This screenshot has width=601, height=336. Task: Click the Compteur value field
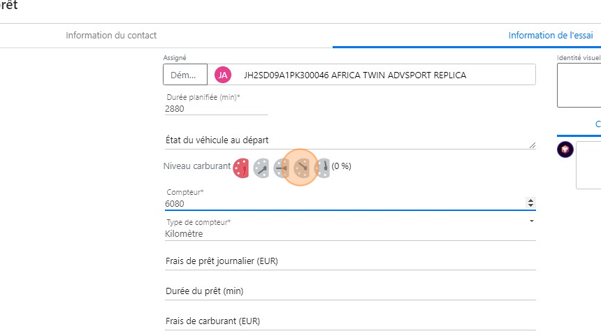pyautogui.click(x=342, y=203)
